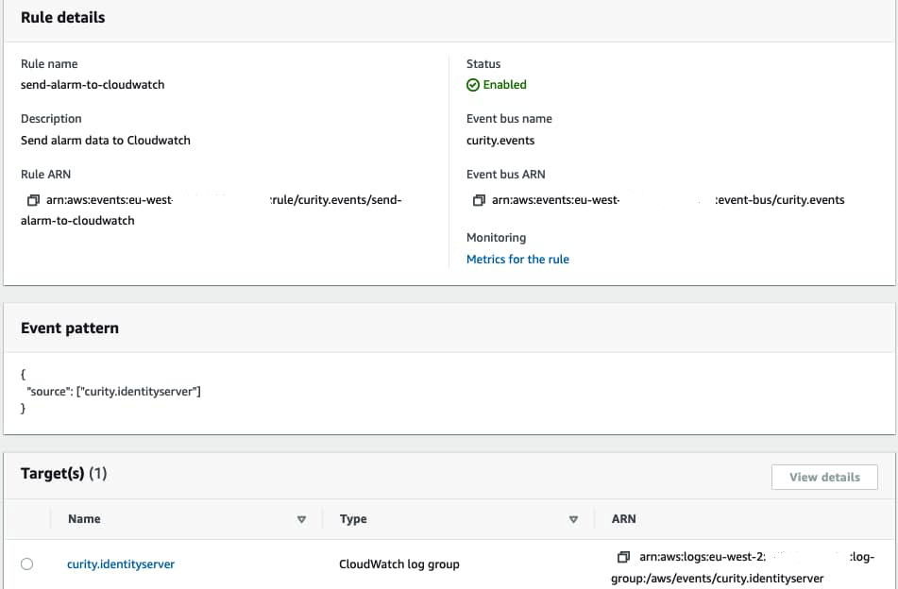898x589 pixels.
Task: Click the Event pattern section heading
Action: pyautogui.click(x=70, y=328)
